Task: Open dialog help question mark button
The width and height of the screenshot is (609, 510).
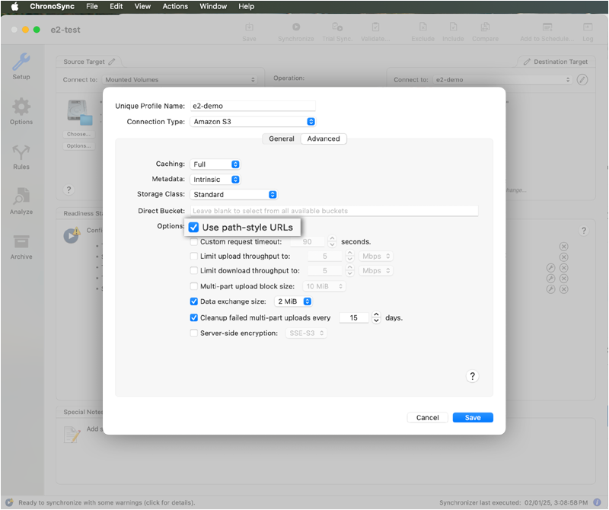Action: coord(472,376)
